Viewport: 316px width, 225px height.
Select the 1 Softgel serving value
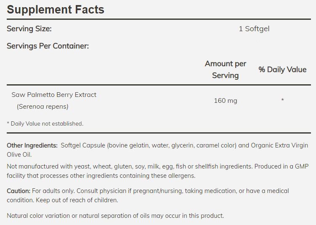click(x=254, y=29)
